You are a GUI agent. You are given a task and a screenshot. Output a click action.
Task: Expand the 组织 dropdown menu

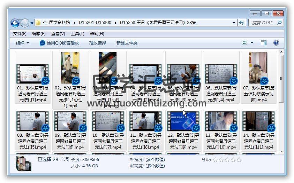click(22, 43)
